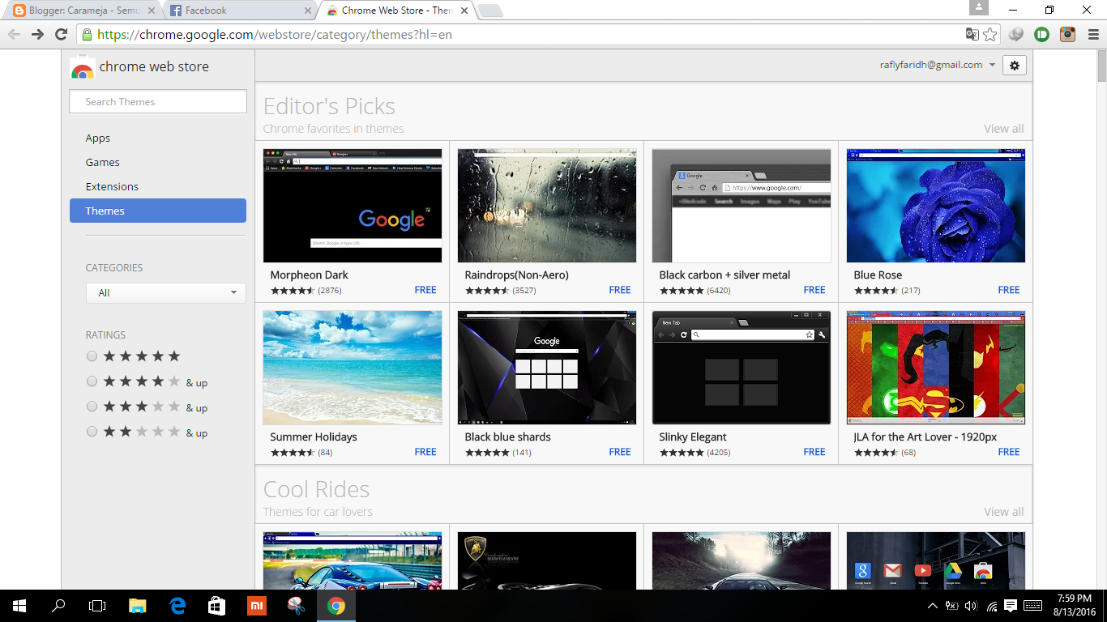Viewport: 1107px width, 622px height.
Task: Click FREE on the Blue Rose card
Action: pos(1009,290)
